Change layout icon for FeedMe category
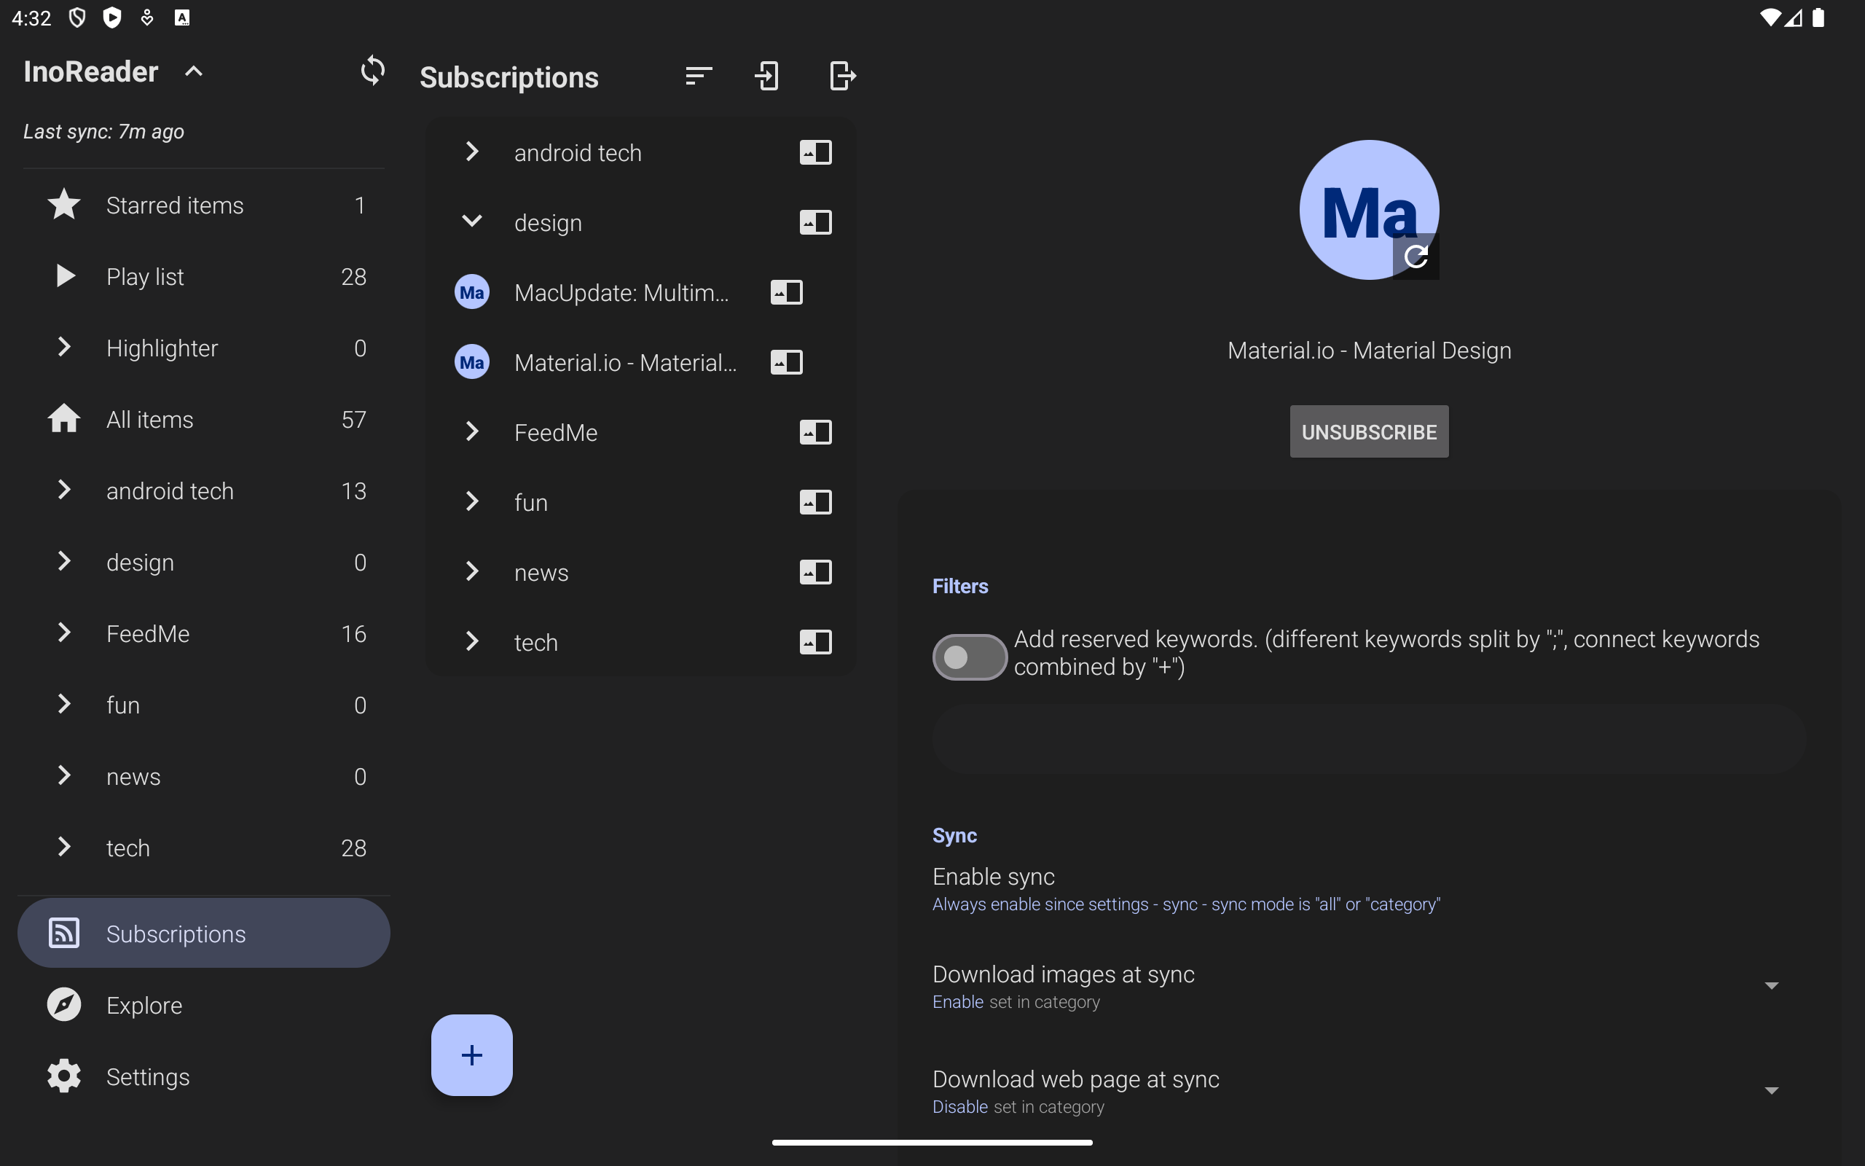The height and width of the screenshot is (1166, 1865). 815,433
